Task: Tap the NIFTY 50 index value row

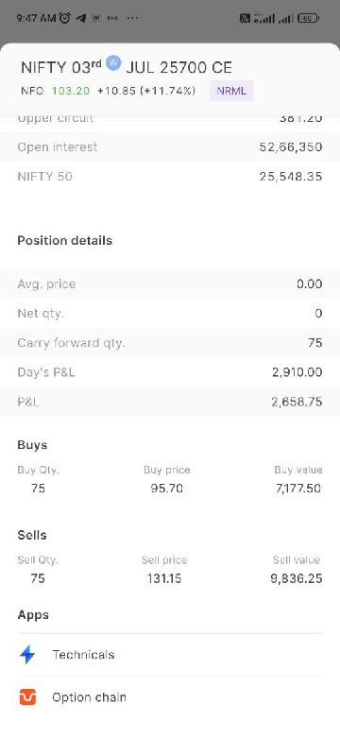Action: [x=170, y=177]
